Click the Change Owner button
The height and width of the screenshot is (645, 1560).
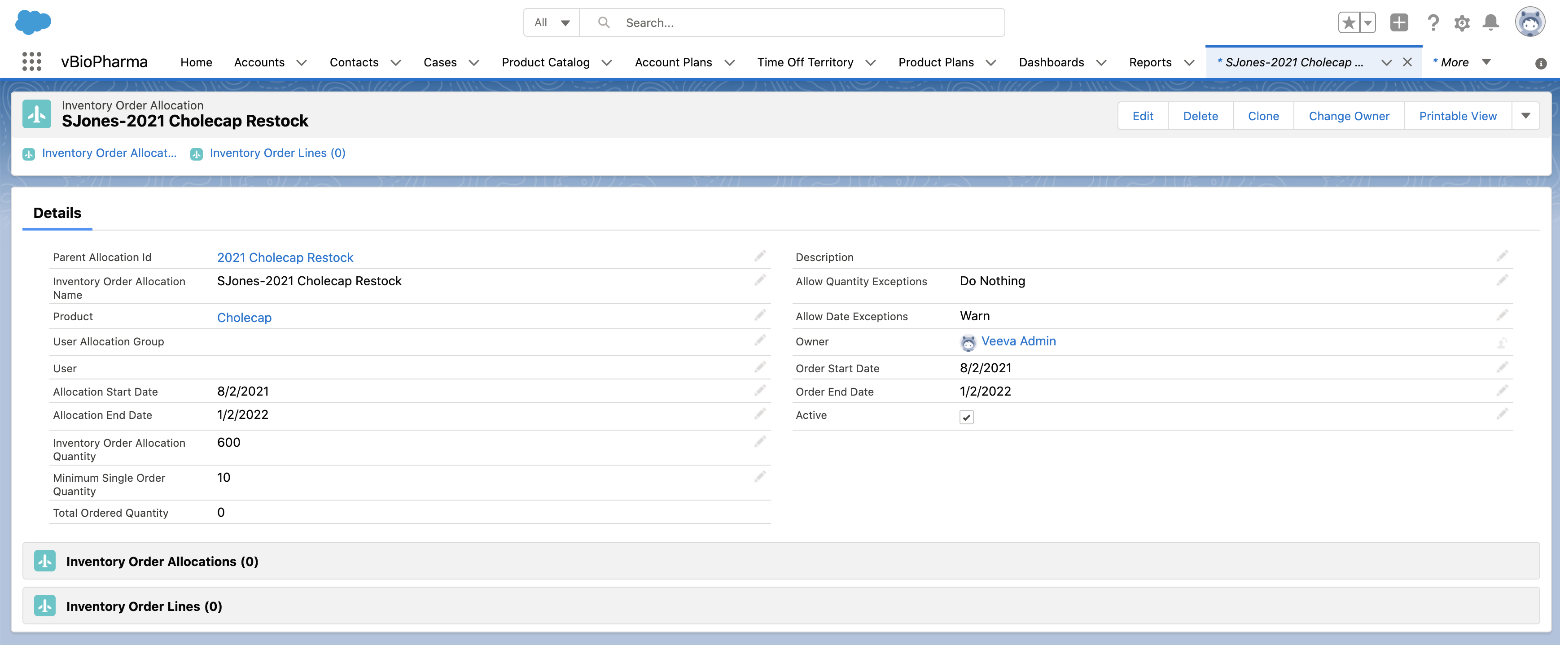click(1348, 116)
